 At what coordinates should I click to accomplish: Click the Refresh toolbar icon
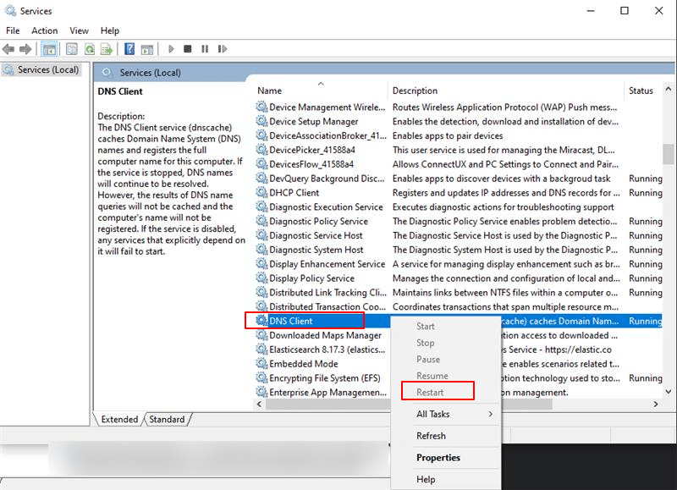coord(90,49)
